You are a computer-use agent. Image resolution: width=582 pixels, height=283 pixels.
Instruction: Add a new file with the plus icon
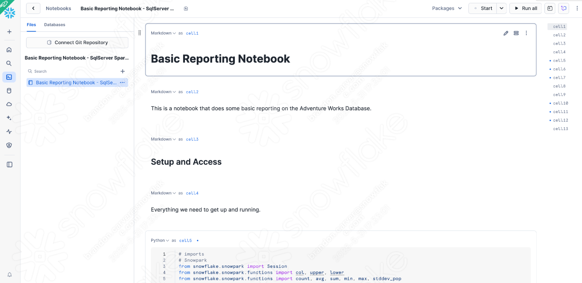(123, 71)
